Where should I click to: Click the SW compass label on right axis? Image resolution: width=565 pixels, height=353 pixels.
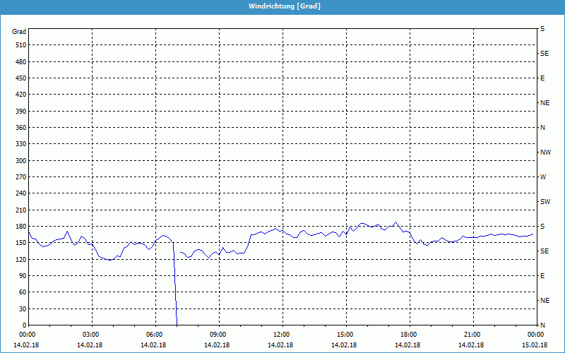coord(545,202)
